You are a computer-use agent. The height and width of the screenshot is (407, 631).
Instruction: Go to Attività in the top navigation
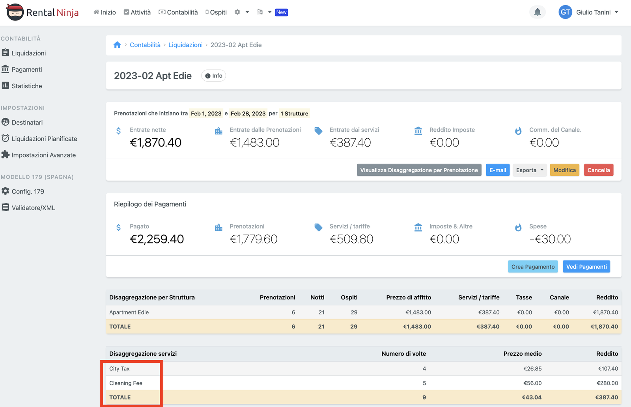coord(137,12)
